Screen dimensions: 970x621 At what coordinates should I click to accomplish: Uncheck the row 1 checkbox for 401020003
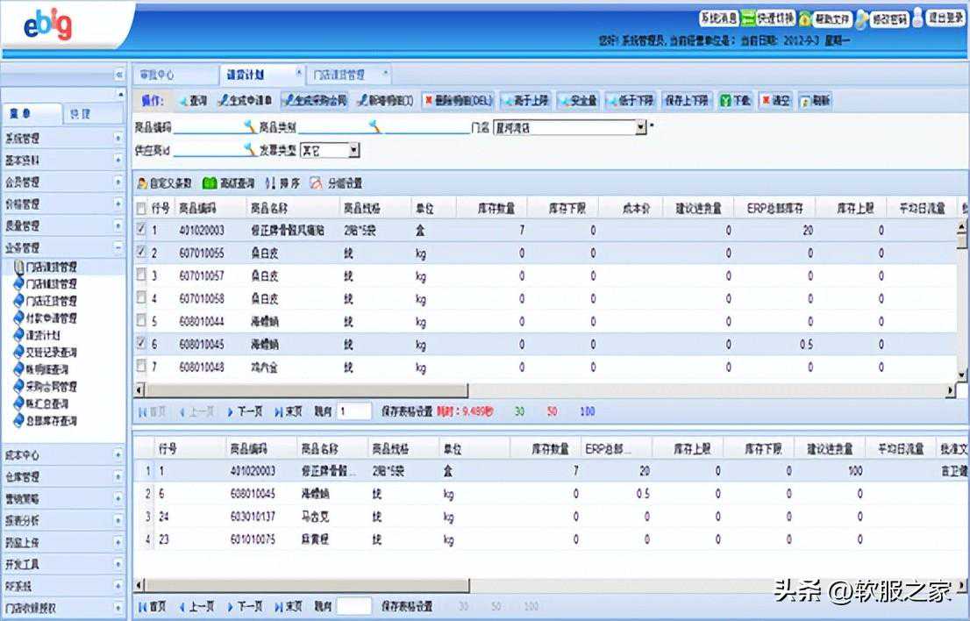tap(141, 229)
